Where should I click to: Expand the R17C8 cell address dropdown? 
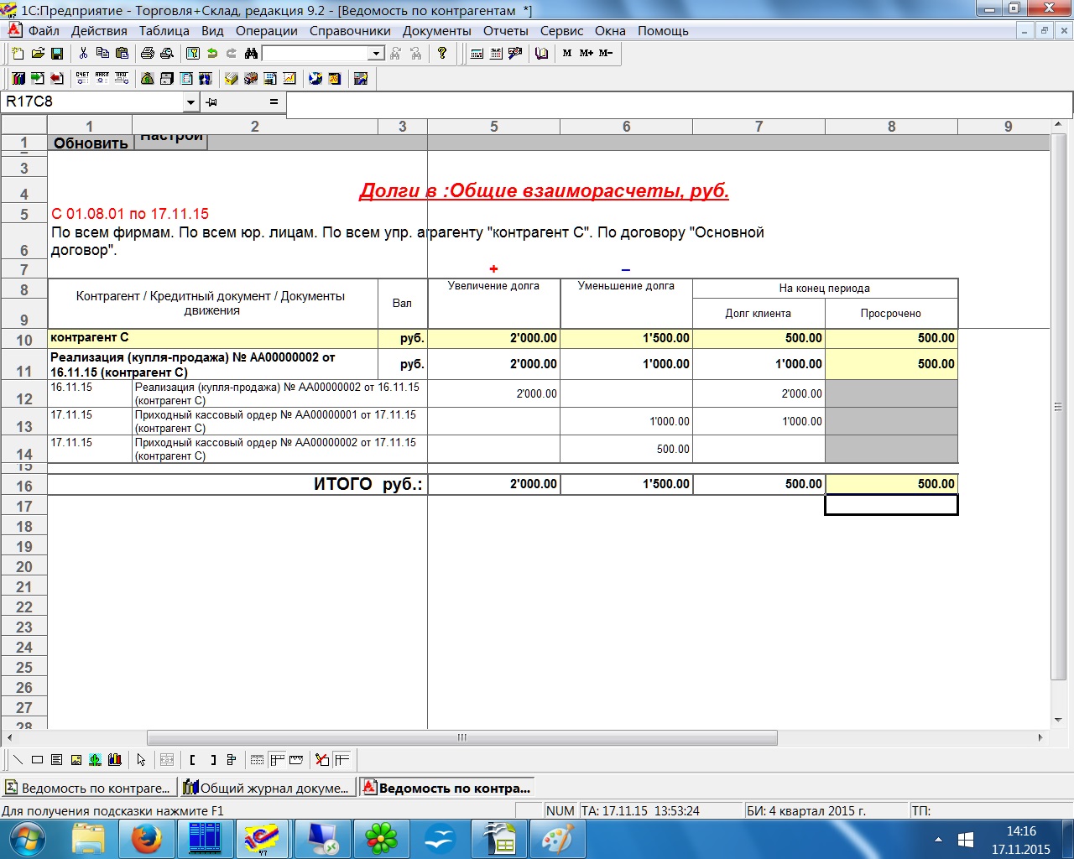click(190, 102)
